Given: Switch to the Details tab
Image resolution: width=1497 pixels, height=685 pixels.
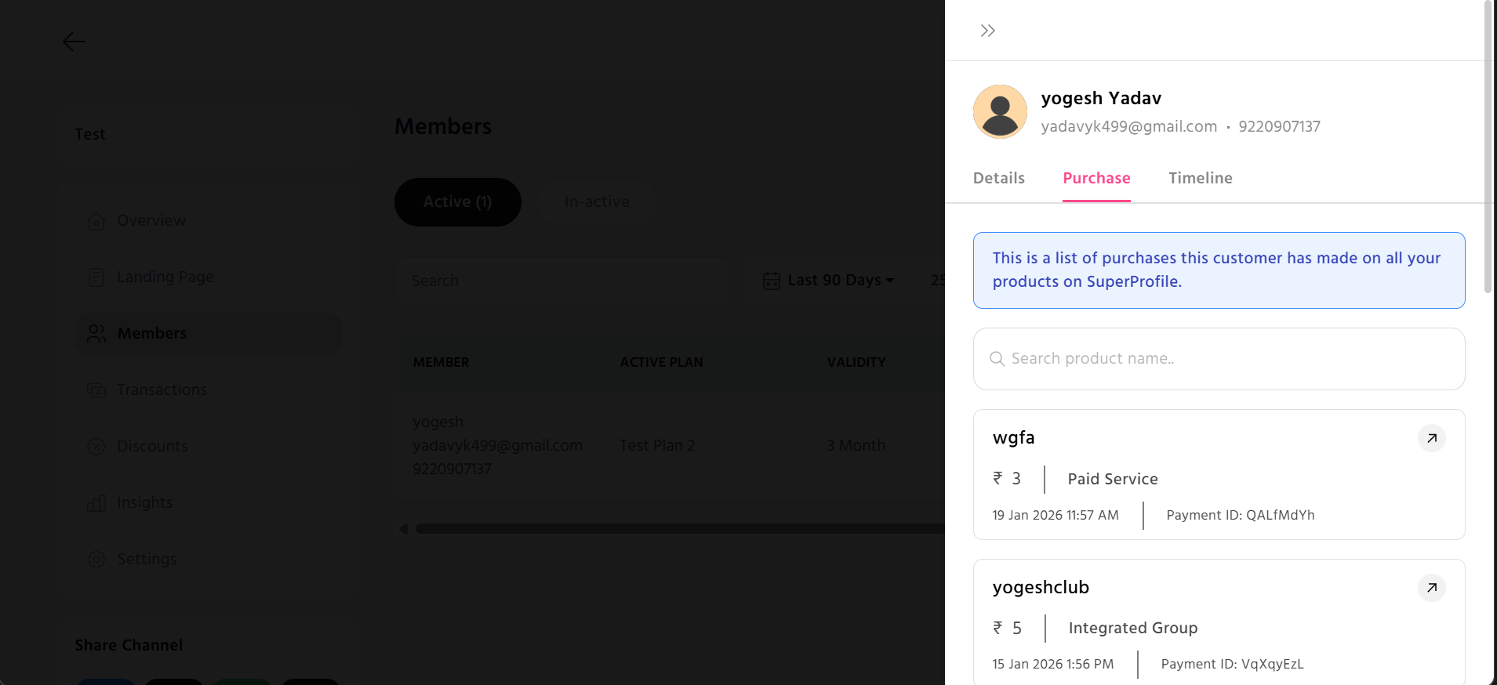Looking at the screenshot, I should tap(998, 179).
